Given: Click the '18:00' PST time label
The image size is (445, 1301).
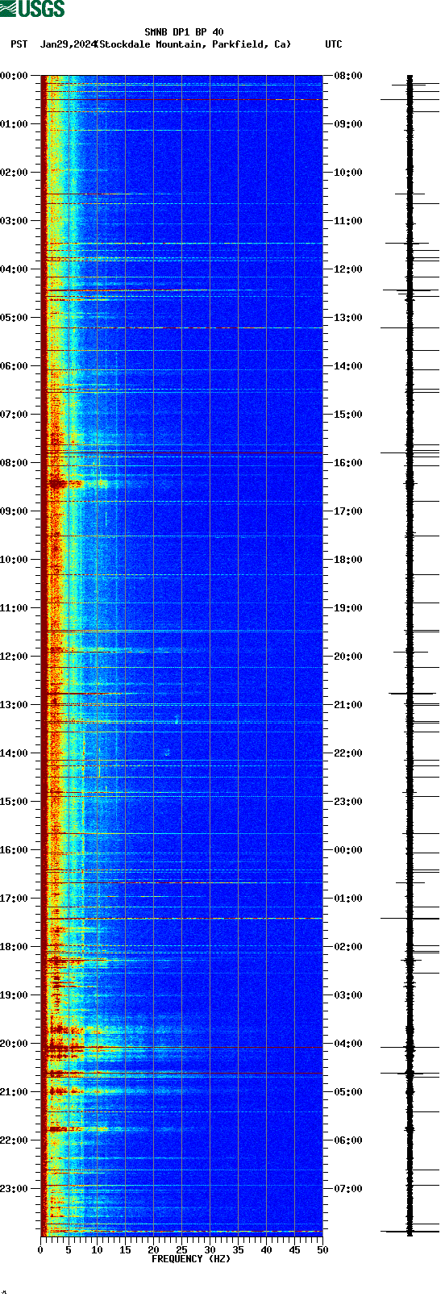Looking at the screenshot, I should 14,947.
